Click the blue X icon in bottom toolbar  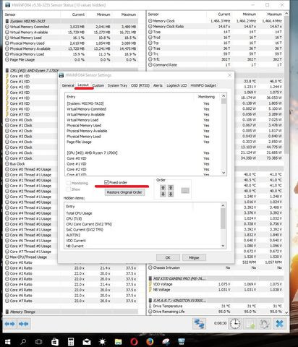click(280, 324)
